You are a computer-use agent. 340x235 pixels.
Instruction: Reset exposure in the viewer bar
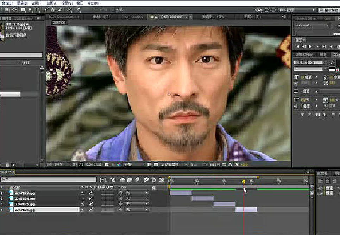click(237, 165)
